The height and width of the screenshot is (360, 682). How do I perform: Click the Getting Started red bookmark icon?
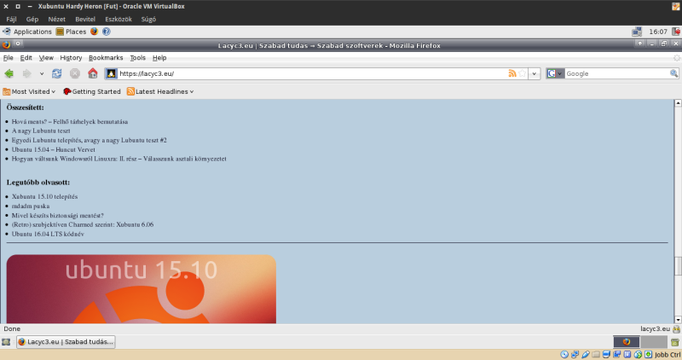point(67,91)
